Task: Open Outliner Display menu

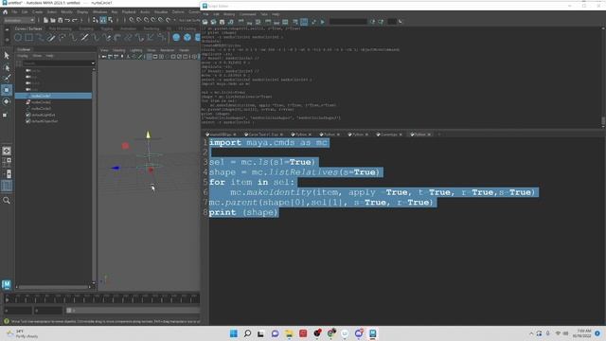Action: [23, 56]
